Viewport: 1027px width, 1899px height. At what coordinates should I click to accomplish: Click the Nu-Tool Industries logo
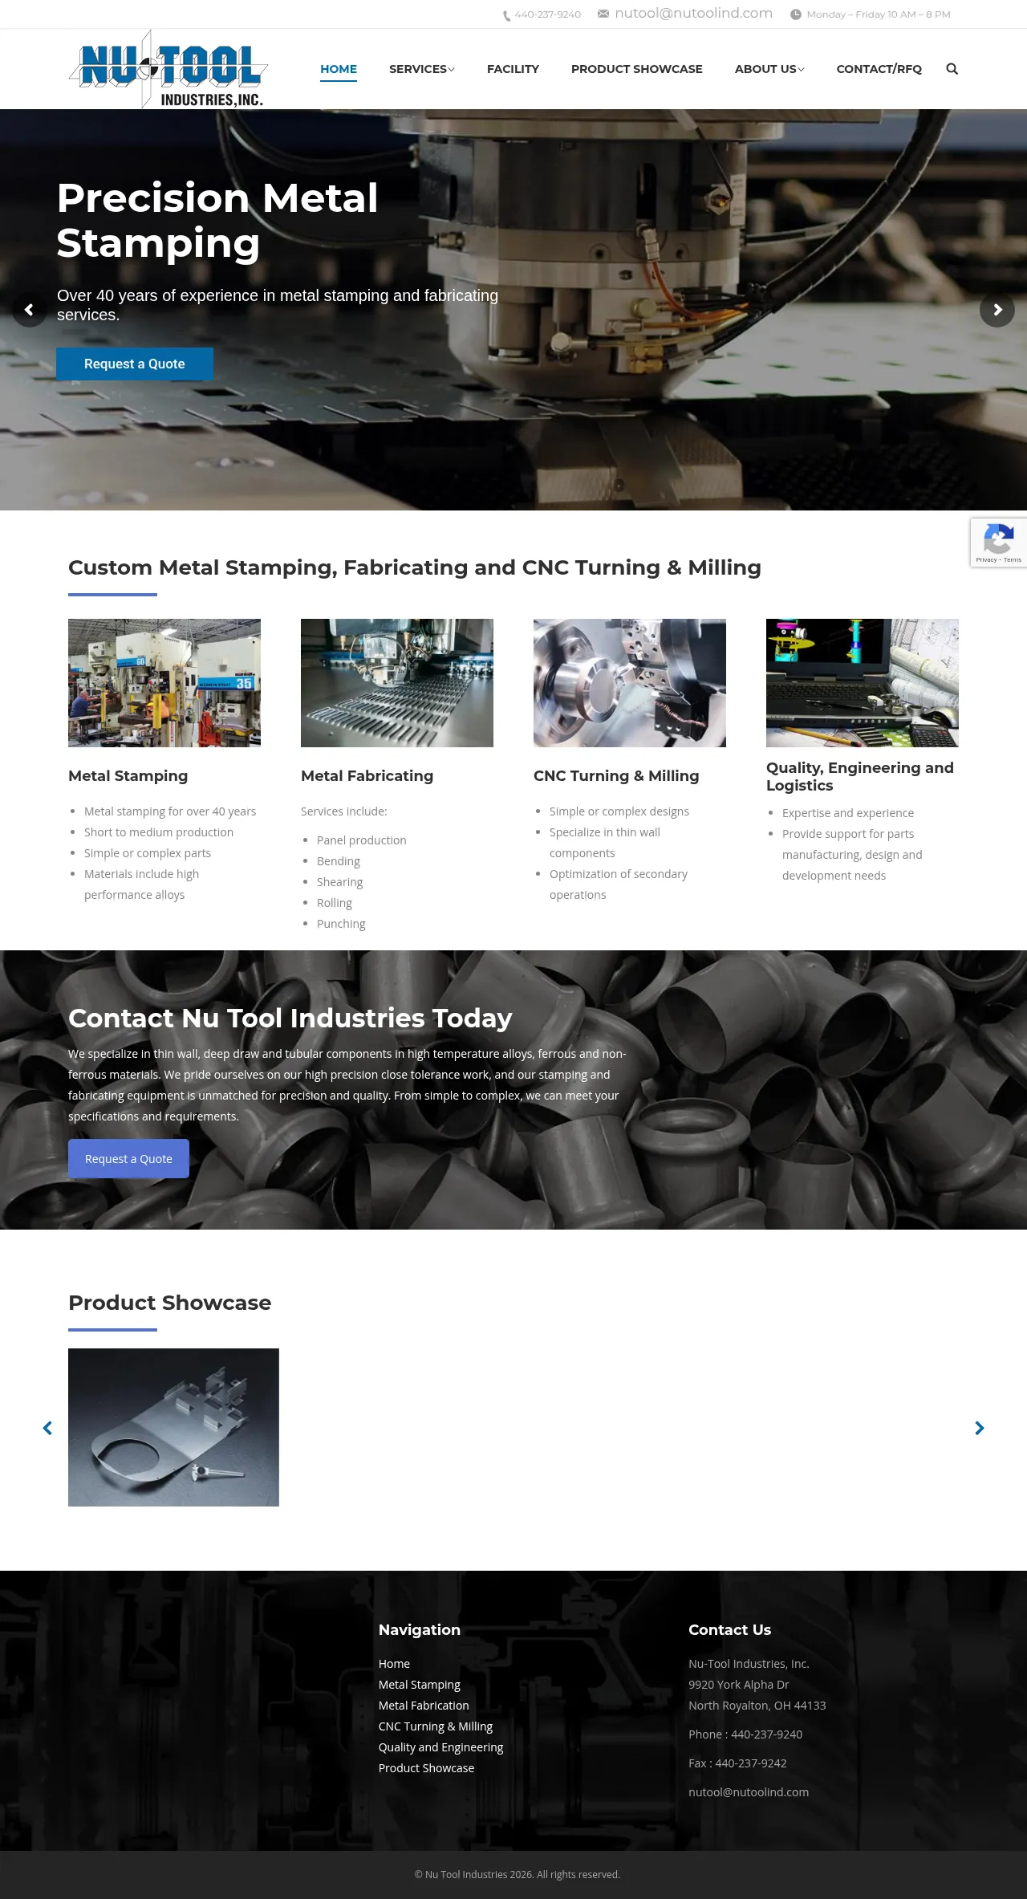pyautogui.click(x=168, y=70)
